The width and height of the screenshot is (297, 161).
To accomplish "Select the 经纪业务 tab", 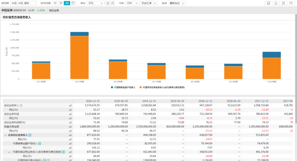I will coord(54,10).
